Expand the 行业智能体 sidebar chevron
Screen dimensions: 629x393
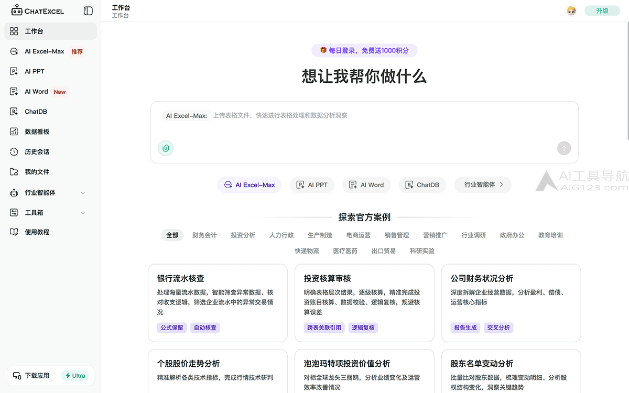click(x=83, y=193)
